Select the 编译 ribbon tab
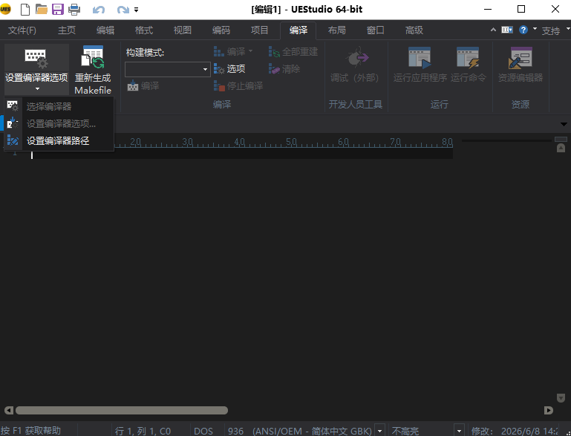This screenshot has height=436, width=571. point(298,30)
